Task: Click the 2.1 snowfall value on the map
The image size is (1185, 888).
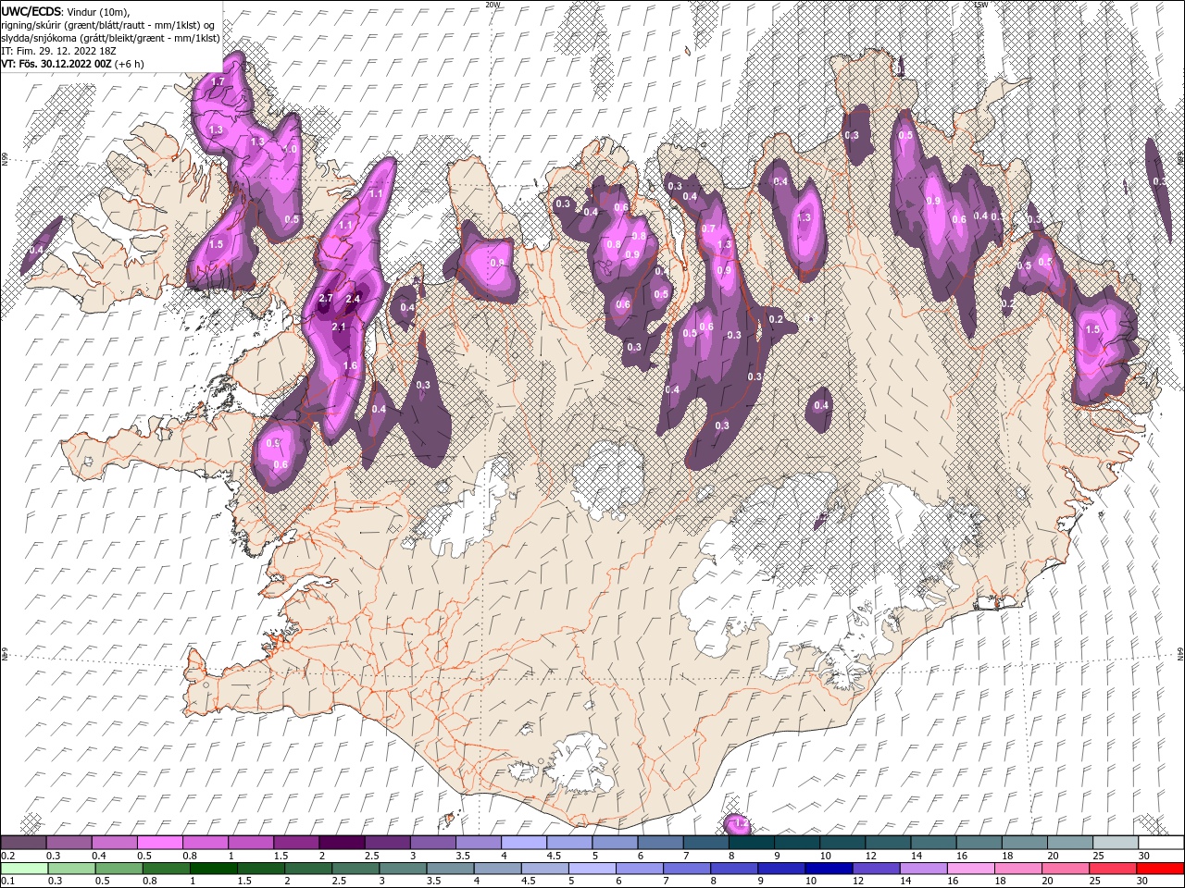Action: point(338,327)
